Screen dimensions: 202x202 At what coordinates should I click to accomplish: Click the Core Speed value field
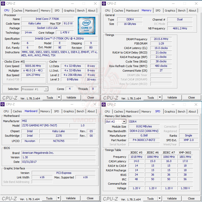(x=32, y=66)
